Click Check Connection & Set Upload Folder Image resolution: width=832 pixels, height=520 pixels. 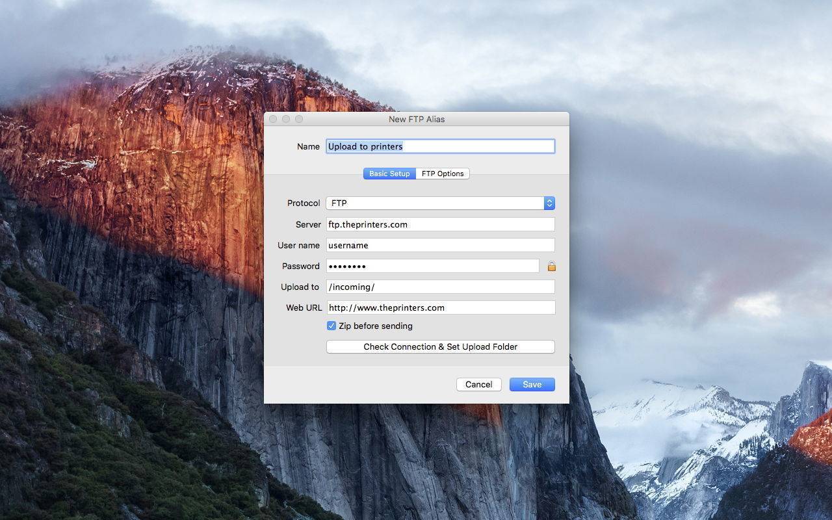pos(440,346)
